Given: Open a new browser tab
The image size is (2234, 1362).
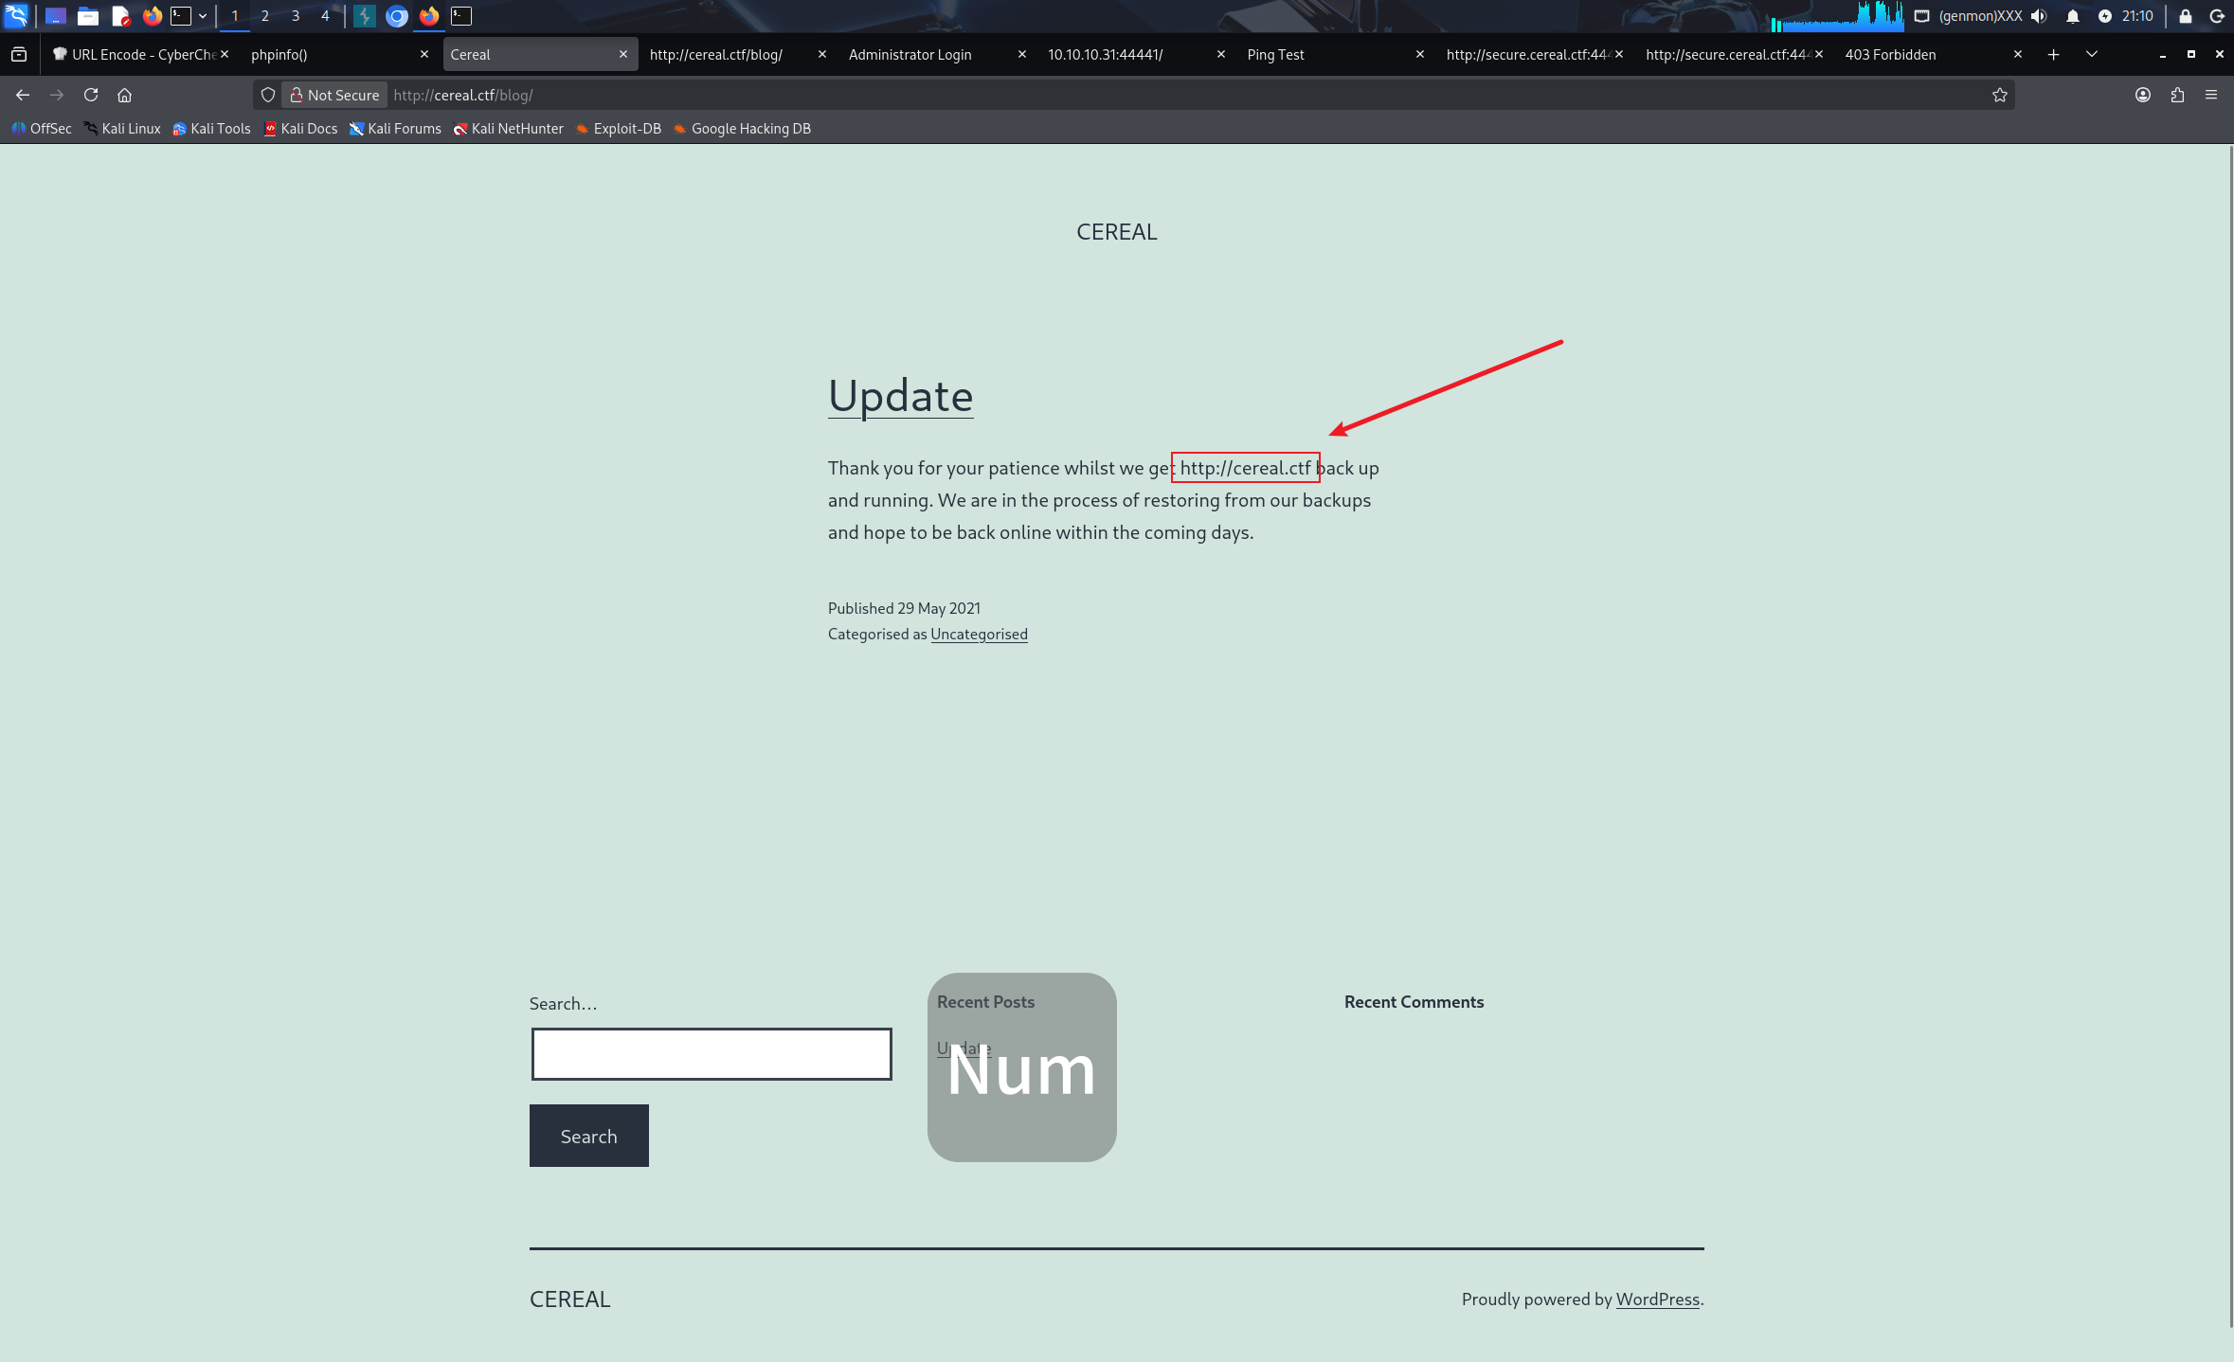Looking at the screenshot, I should 2053,55.
